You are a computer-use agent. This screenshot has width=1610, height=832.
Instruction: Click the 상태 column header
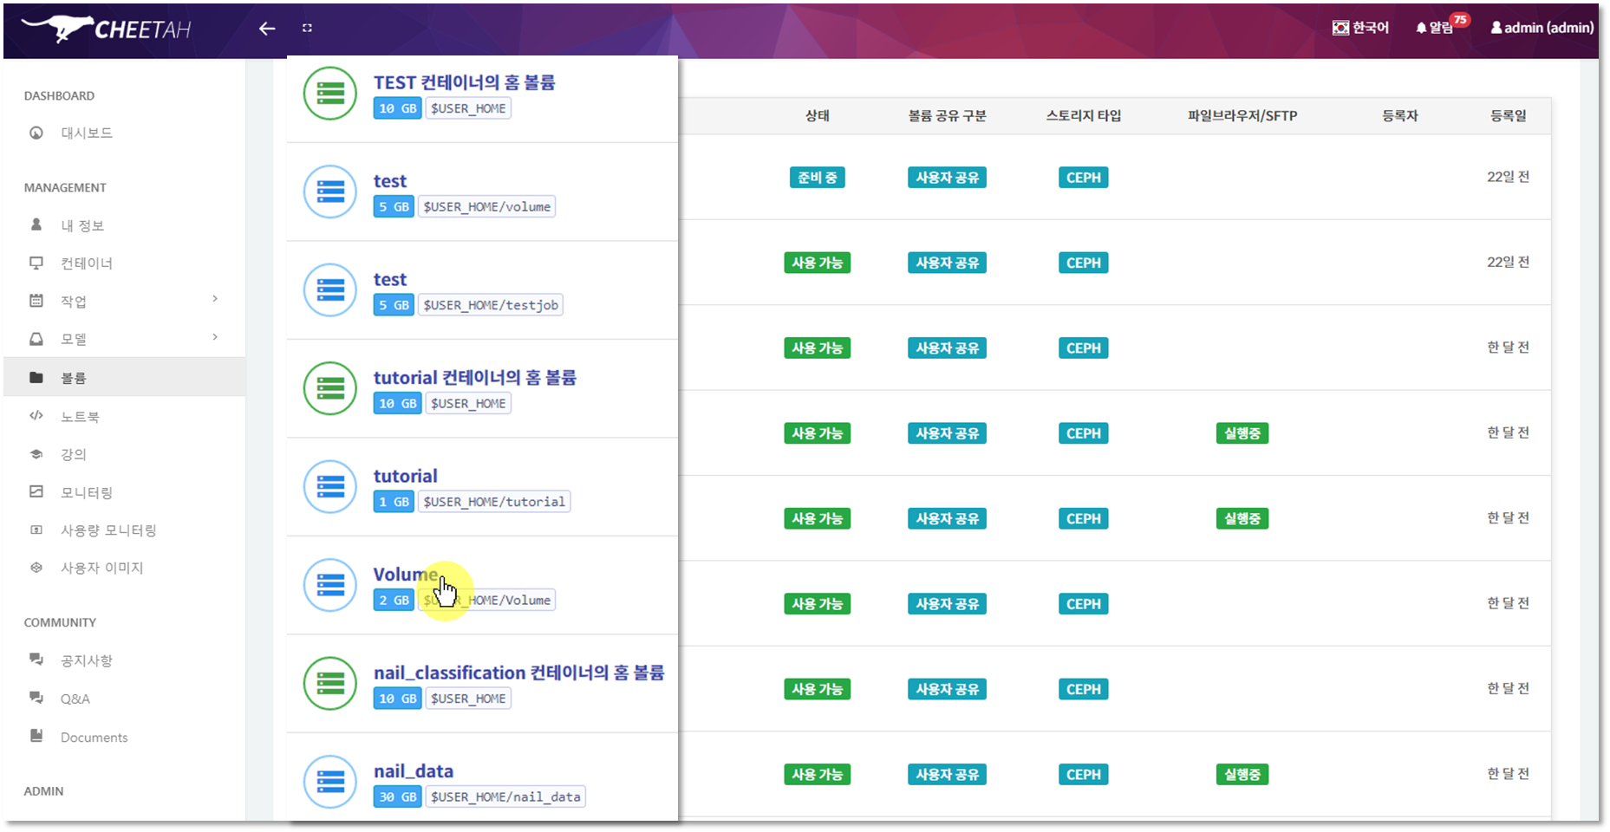tap(818, 115)
